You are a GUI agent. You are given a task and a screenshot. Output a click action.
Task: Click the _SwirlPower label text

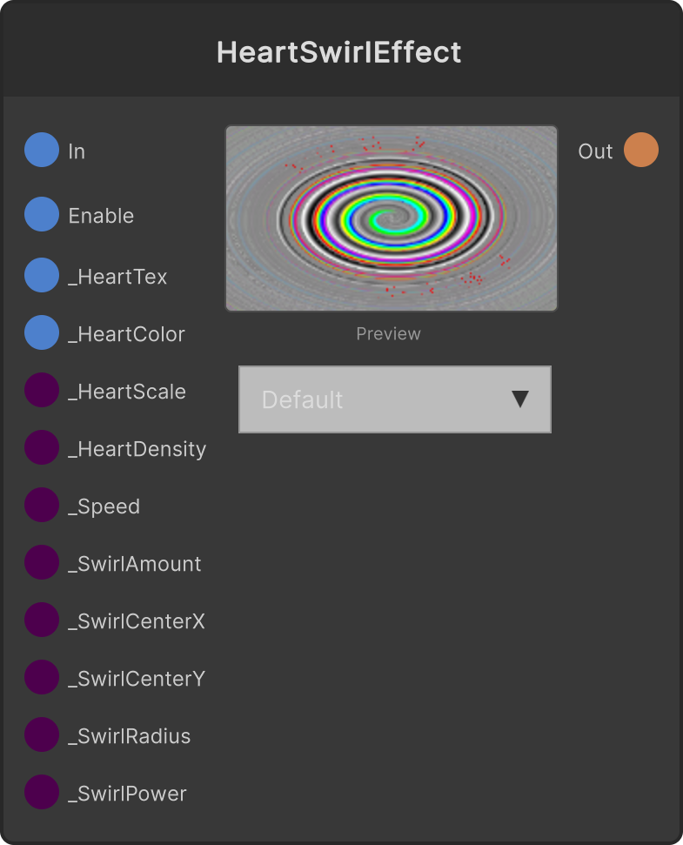127,794
